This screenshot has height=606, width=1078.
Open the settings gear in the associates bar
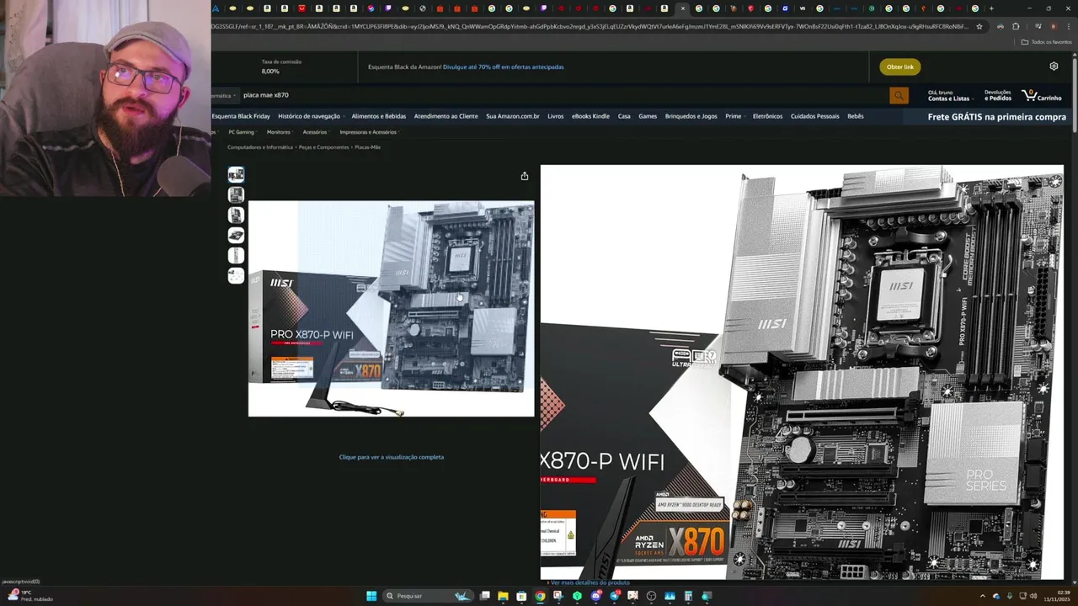point(1054,66)
